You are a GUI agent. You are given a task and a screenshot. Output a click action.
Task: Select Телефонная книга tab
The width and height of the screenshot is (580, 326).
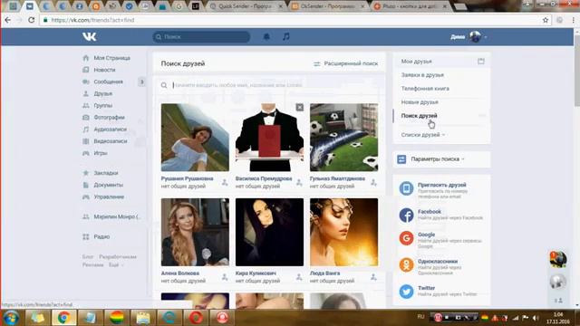point(425,89)
